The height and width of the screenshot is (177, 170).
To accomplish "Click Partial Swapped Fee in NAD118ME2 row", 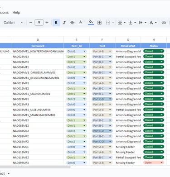I will (128, 158).
